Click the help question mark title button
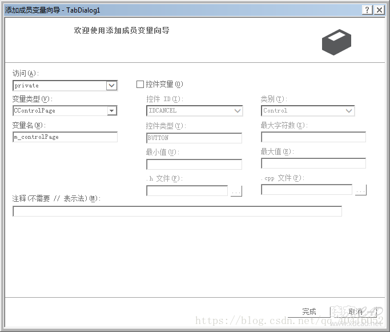This screenshot has width=390, height=332. point(367,10)
